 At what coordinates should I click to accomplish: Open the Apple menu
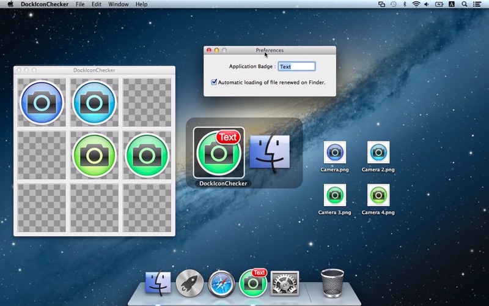(x=10, y=4)
